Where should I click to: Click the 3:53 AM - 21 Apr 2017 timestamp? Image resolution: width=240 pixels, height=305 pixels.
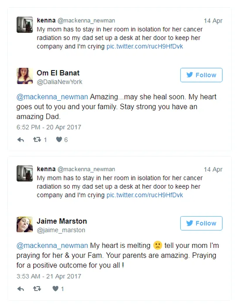tap(49, 276)
